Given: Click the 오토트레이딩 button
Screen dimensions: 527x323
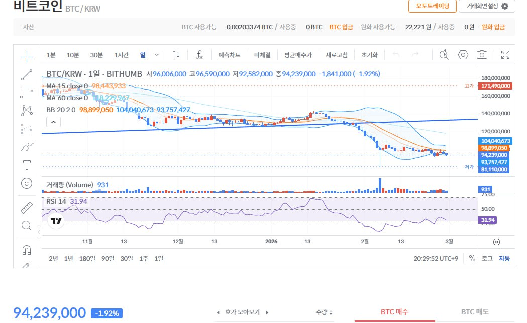Looking at the screenshot, I should tap(434, 7).
